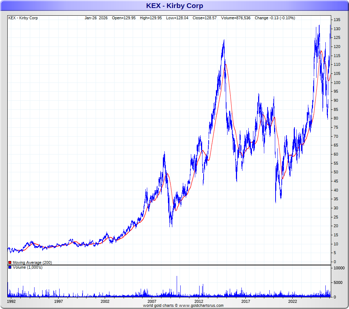Click the 'Low=128.04' value
The height and width of the screenshot is (309, 349).
tap(177, 18)
